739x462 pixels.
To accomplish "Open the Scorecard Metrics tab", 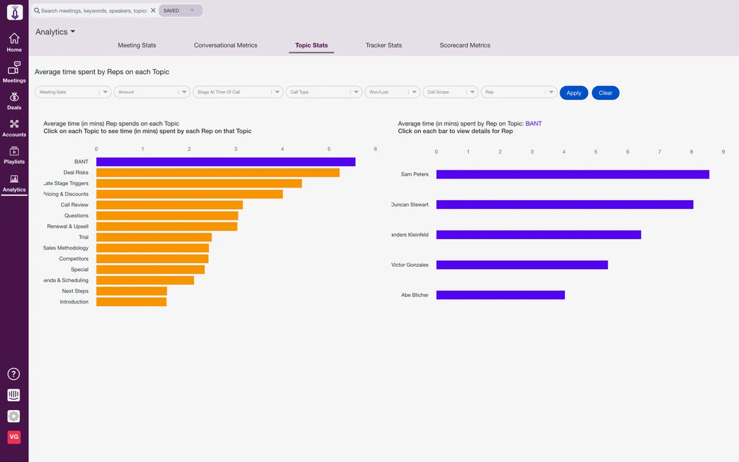I will click(465, 45).
